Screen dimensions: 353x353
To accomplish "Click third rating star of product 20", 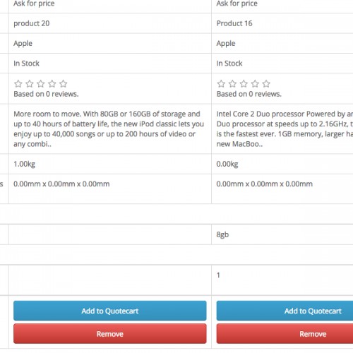I will point(41,84).
